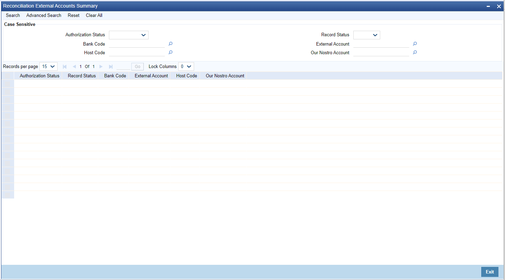Toggle the select-all checkbox in the table header
The image size is (505, 280).
click(8, 76)
